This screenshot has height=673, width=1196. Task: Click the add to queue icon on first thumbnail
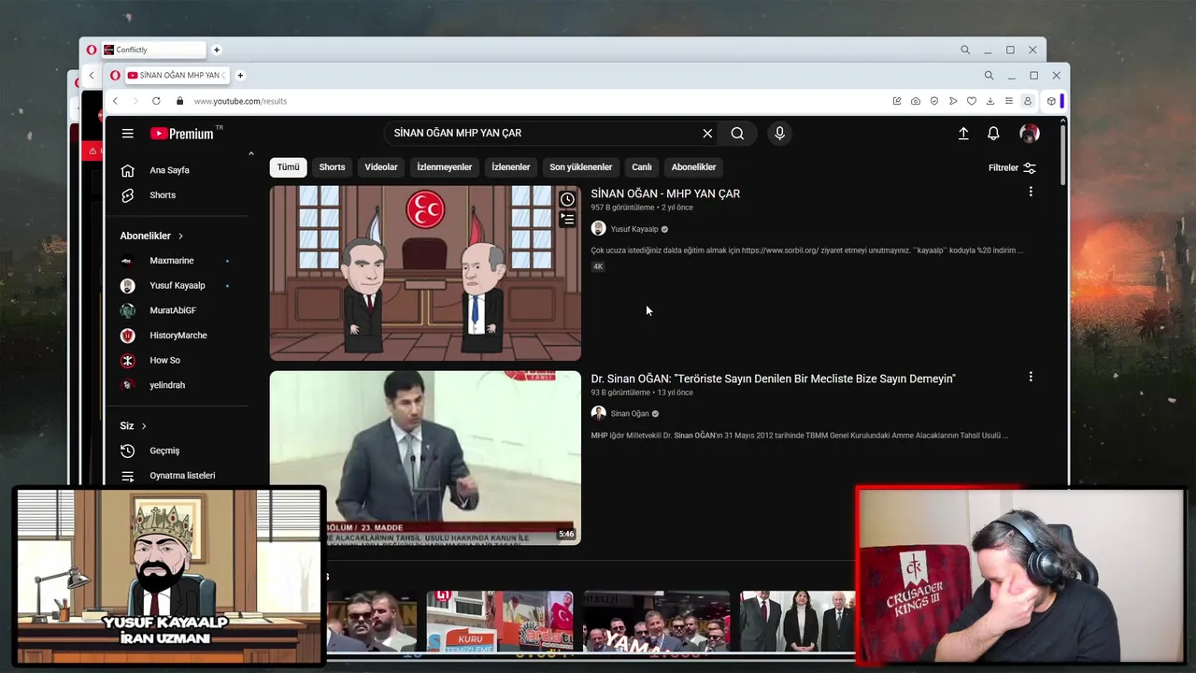click(567, 219)
